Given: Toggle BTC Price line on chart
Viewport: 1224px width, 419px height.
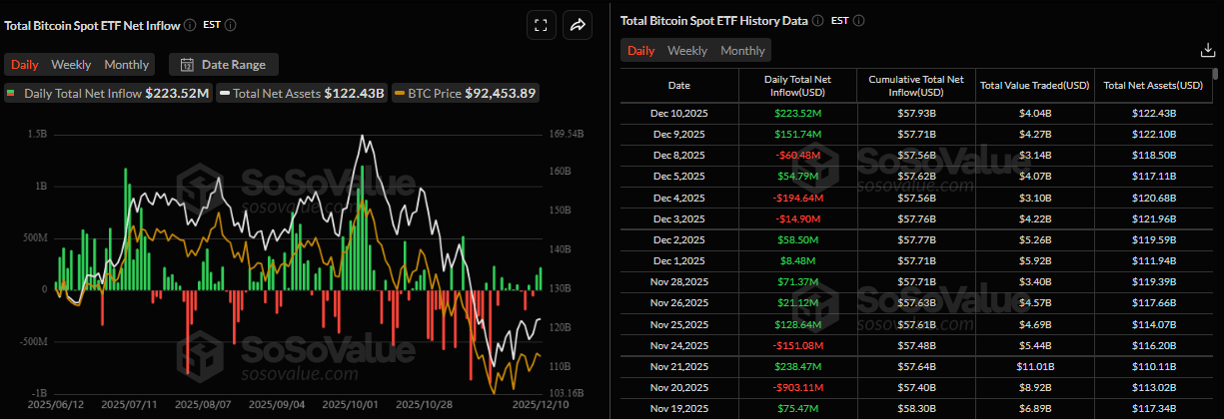Looking at the screenshot, I should coord(467,94).
